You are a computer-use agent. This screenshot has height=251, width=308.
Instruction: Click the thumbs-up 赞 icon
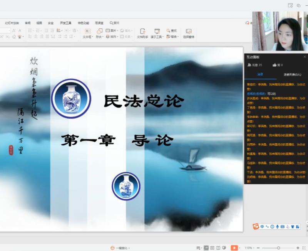click(275, 65)
